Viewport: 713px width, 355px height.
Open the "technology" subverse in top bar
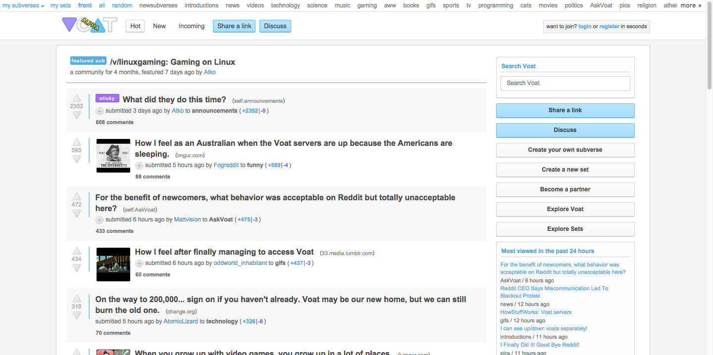(x=286, y=5)
